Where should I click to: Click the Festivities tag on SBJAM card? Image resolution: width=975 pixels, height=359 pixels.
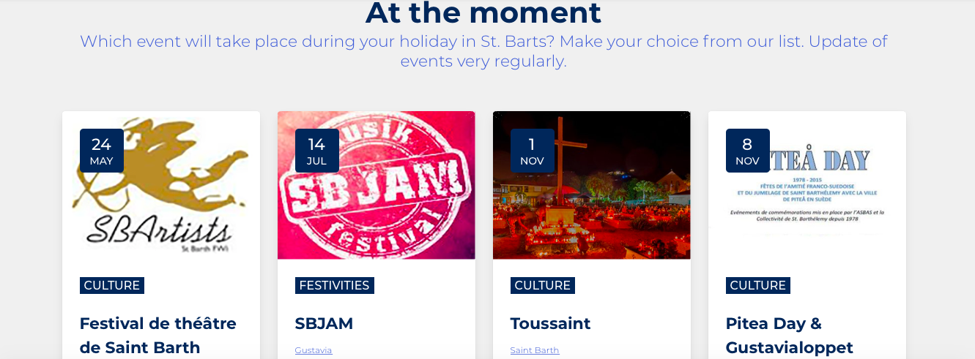[334, 285]
